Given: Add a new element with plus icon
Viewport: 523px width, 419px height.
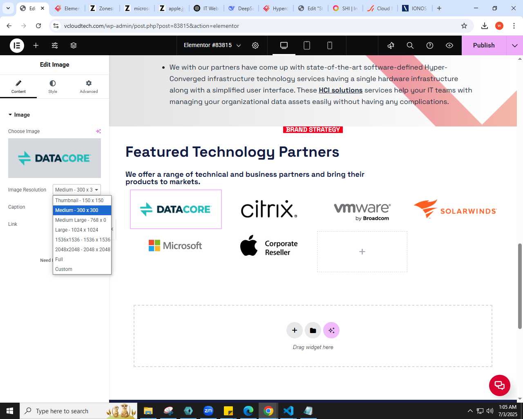Looking at the screenshot, I should 36,45.
